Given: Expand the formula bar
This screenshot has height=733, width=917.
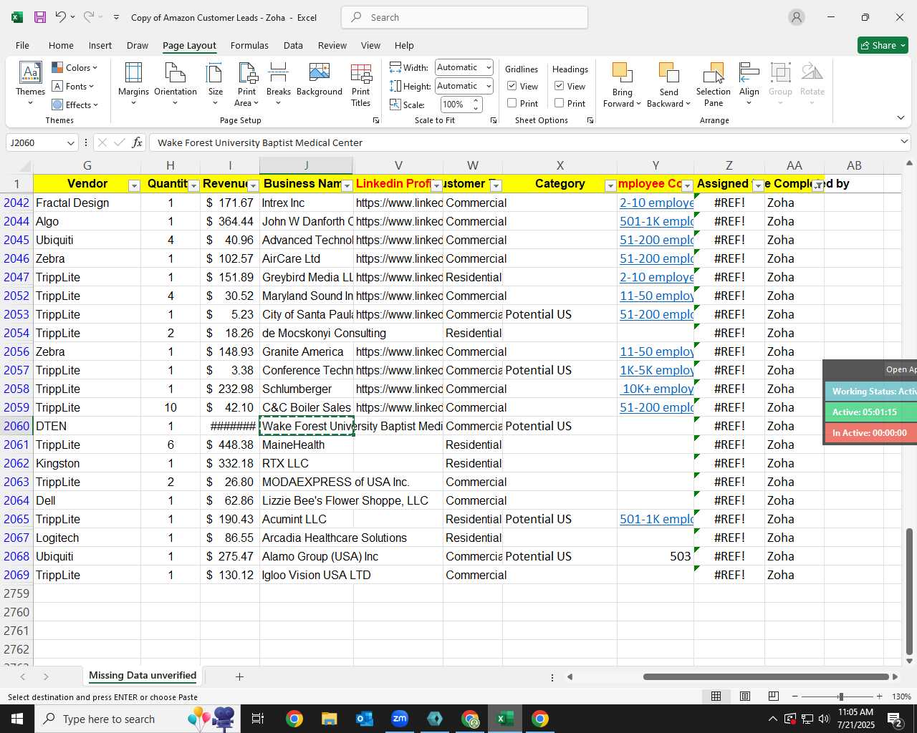Looking at the screenshot, I should [904, 142].
